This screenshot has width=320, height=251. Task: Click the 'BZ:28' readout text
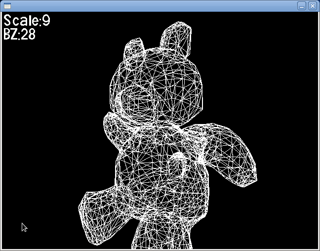[x=20, y=34]
